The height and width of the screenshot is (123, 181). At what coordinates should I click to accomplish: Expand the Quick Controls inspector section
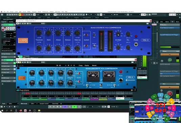tap(8, 81)
